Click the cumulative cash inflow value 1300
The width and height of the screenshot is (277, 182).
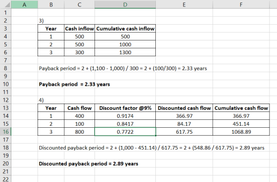[x=125, y=52]
